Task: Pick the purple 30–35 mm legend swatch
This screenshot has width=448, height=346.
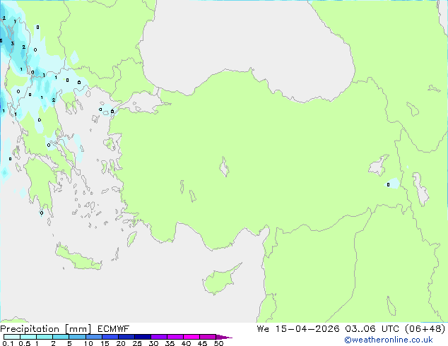Action: coord(159,337)
